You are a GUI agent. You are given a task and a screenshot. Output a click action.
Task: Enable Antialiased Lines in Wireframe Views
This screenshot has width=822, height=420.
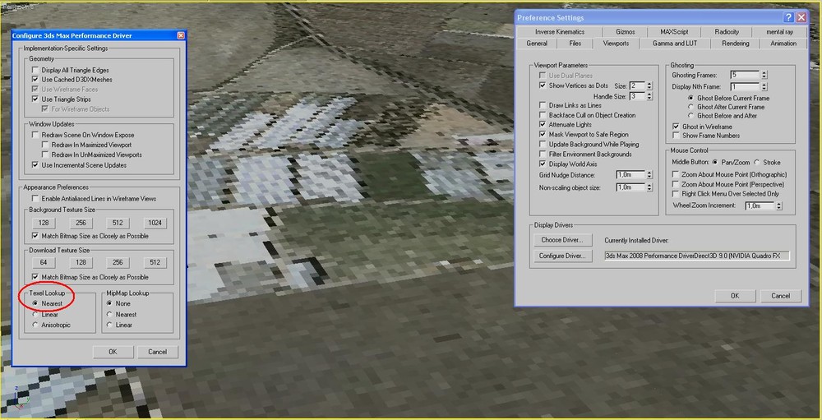(x=35, y=199)
